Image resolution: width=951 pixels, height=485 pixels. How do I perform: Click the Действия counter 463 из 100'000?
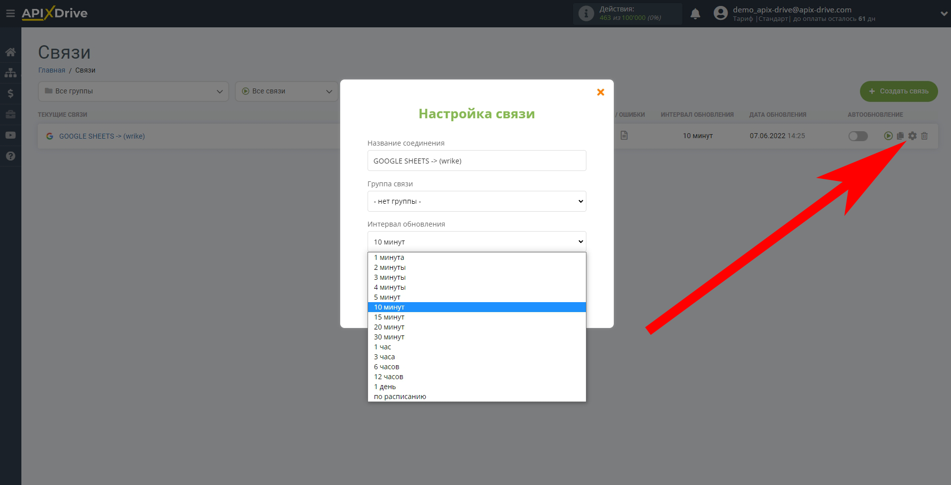click(630, 18)
